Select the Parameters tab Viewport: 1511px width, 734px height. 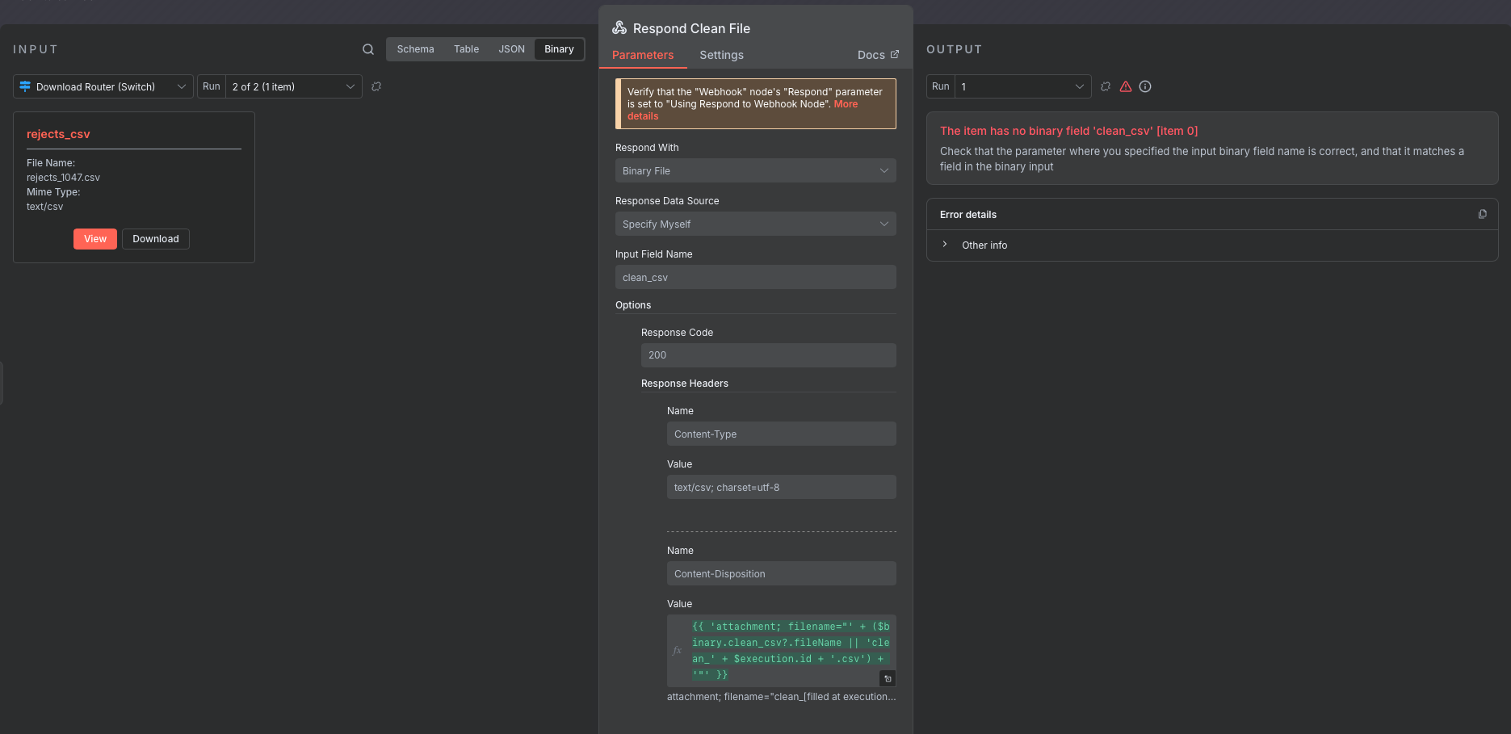click(x=642, y=55)
